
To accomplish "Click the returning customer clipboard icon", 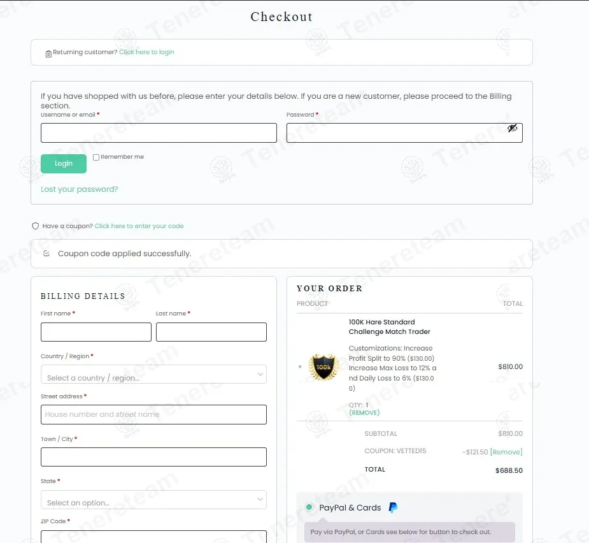I will point(48,54).
